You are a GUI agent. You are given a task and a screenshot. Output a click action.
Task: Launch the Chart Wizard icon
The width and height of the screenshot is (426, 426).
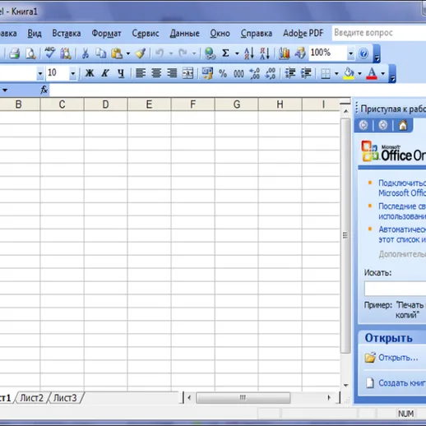tap(285, 53)
